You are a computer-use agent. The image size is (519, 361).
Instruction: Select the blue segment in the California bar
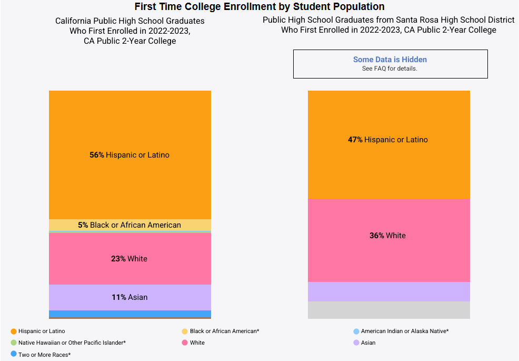pos(129,314)
